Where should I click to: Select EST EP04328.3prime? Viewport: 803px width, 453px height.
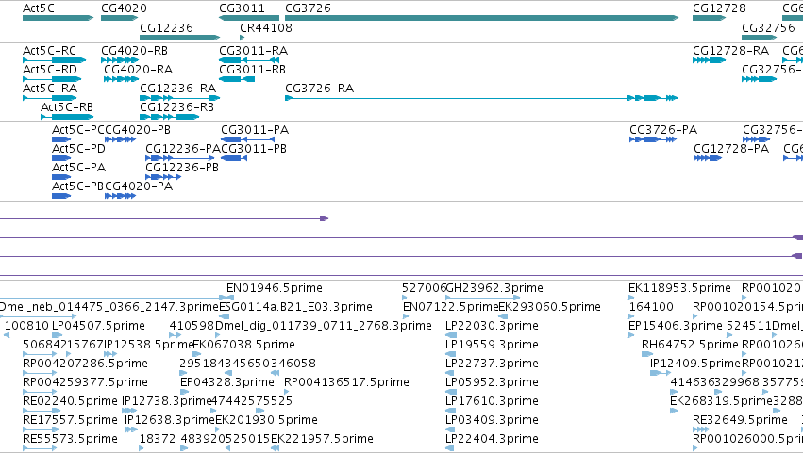(x=226, y=383)
